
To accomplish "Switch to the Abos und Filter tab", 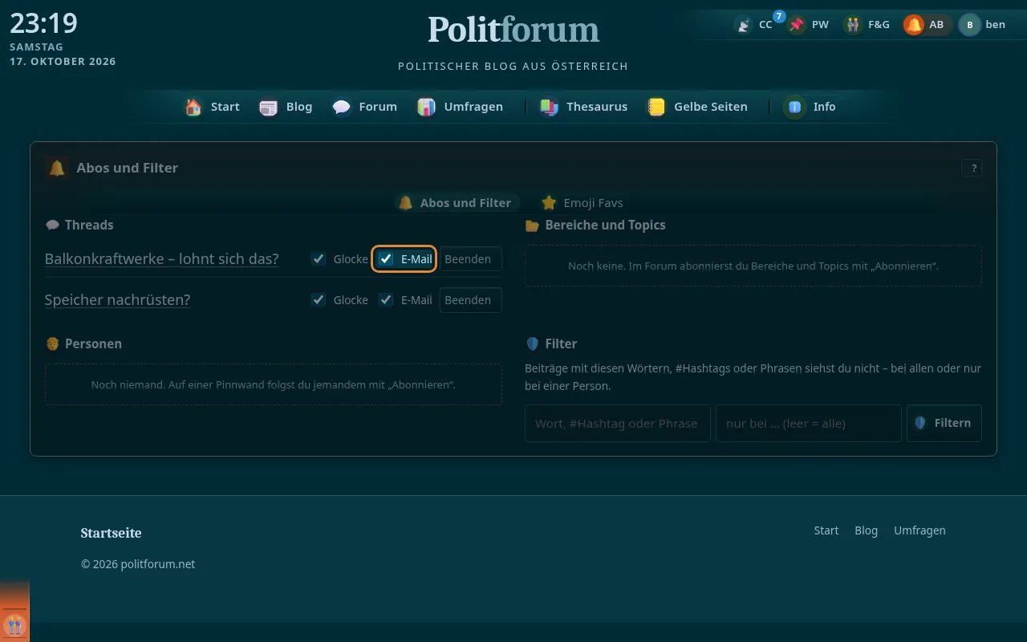I will (x=457, y=203).
